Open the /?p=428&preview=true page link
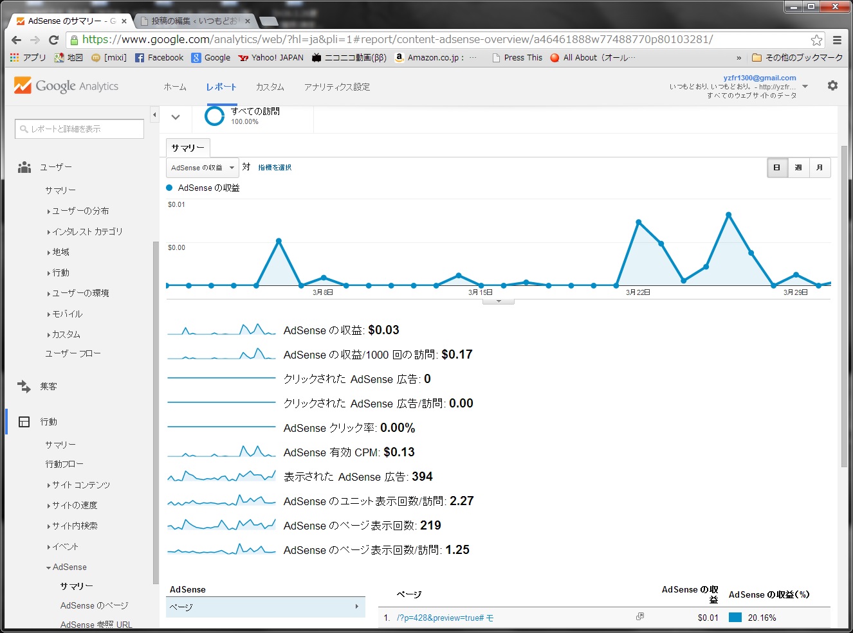Viewport: 853px width, 633px height. 445,618
